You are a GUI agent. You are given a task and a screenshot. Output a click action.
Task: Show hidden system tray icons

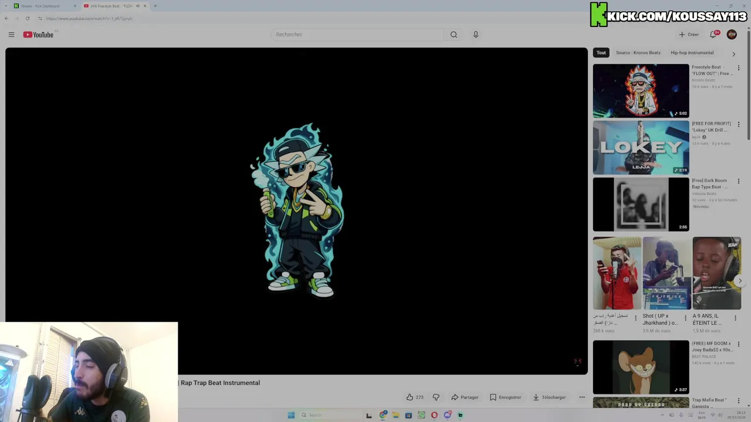[x=662, y=415]
